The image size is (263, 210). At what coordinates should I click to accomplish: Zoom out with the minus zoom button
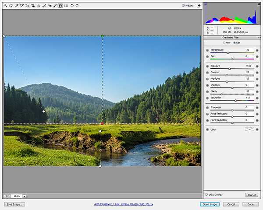click(5, 196)
